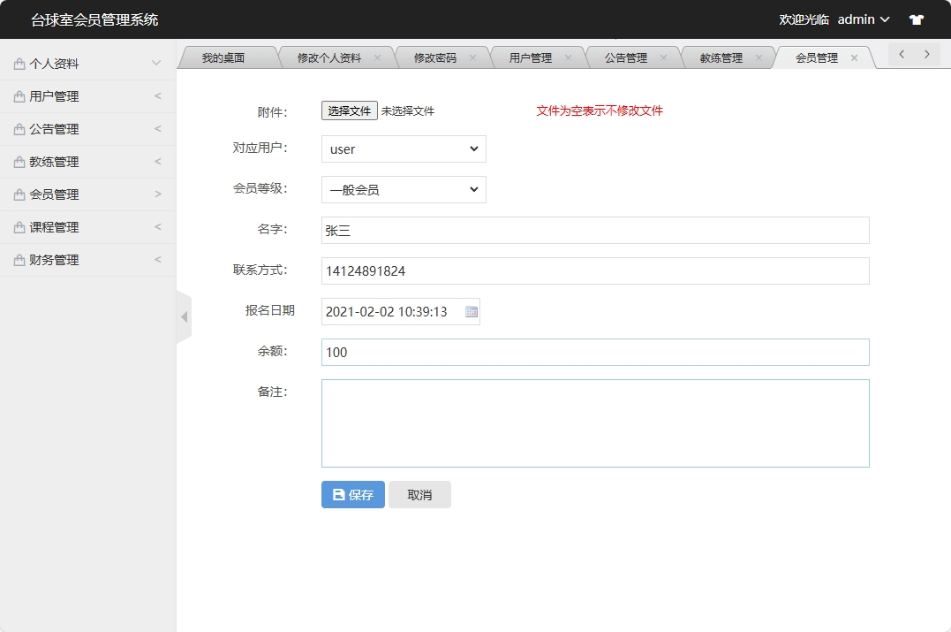
Task: 切换到“用户管理”标签页
Action: [x=530, y=56]
